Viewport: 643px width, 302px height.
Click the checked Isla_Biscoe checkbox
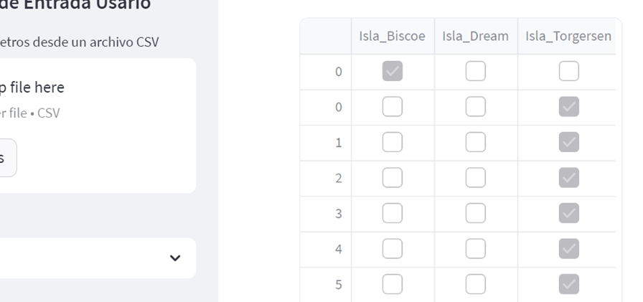(x=393, y=72)
